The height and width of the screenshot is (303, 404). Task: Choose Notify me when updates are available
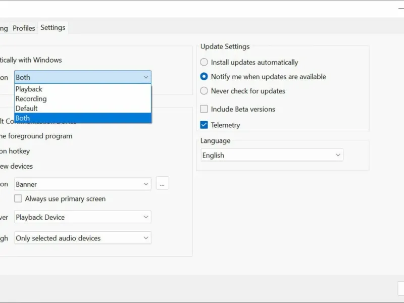tap(204, 77)
